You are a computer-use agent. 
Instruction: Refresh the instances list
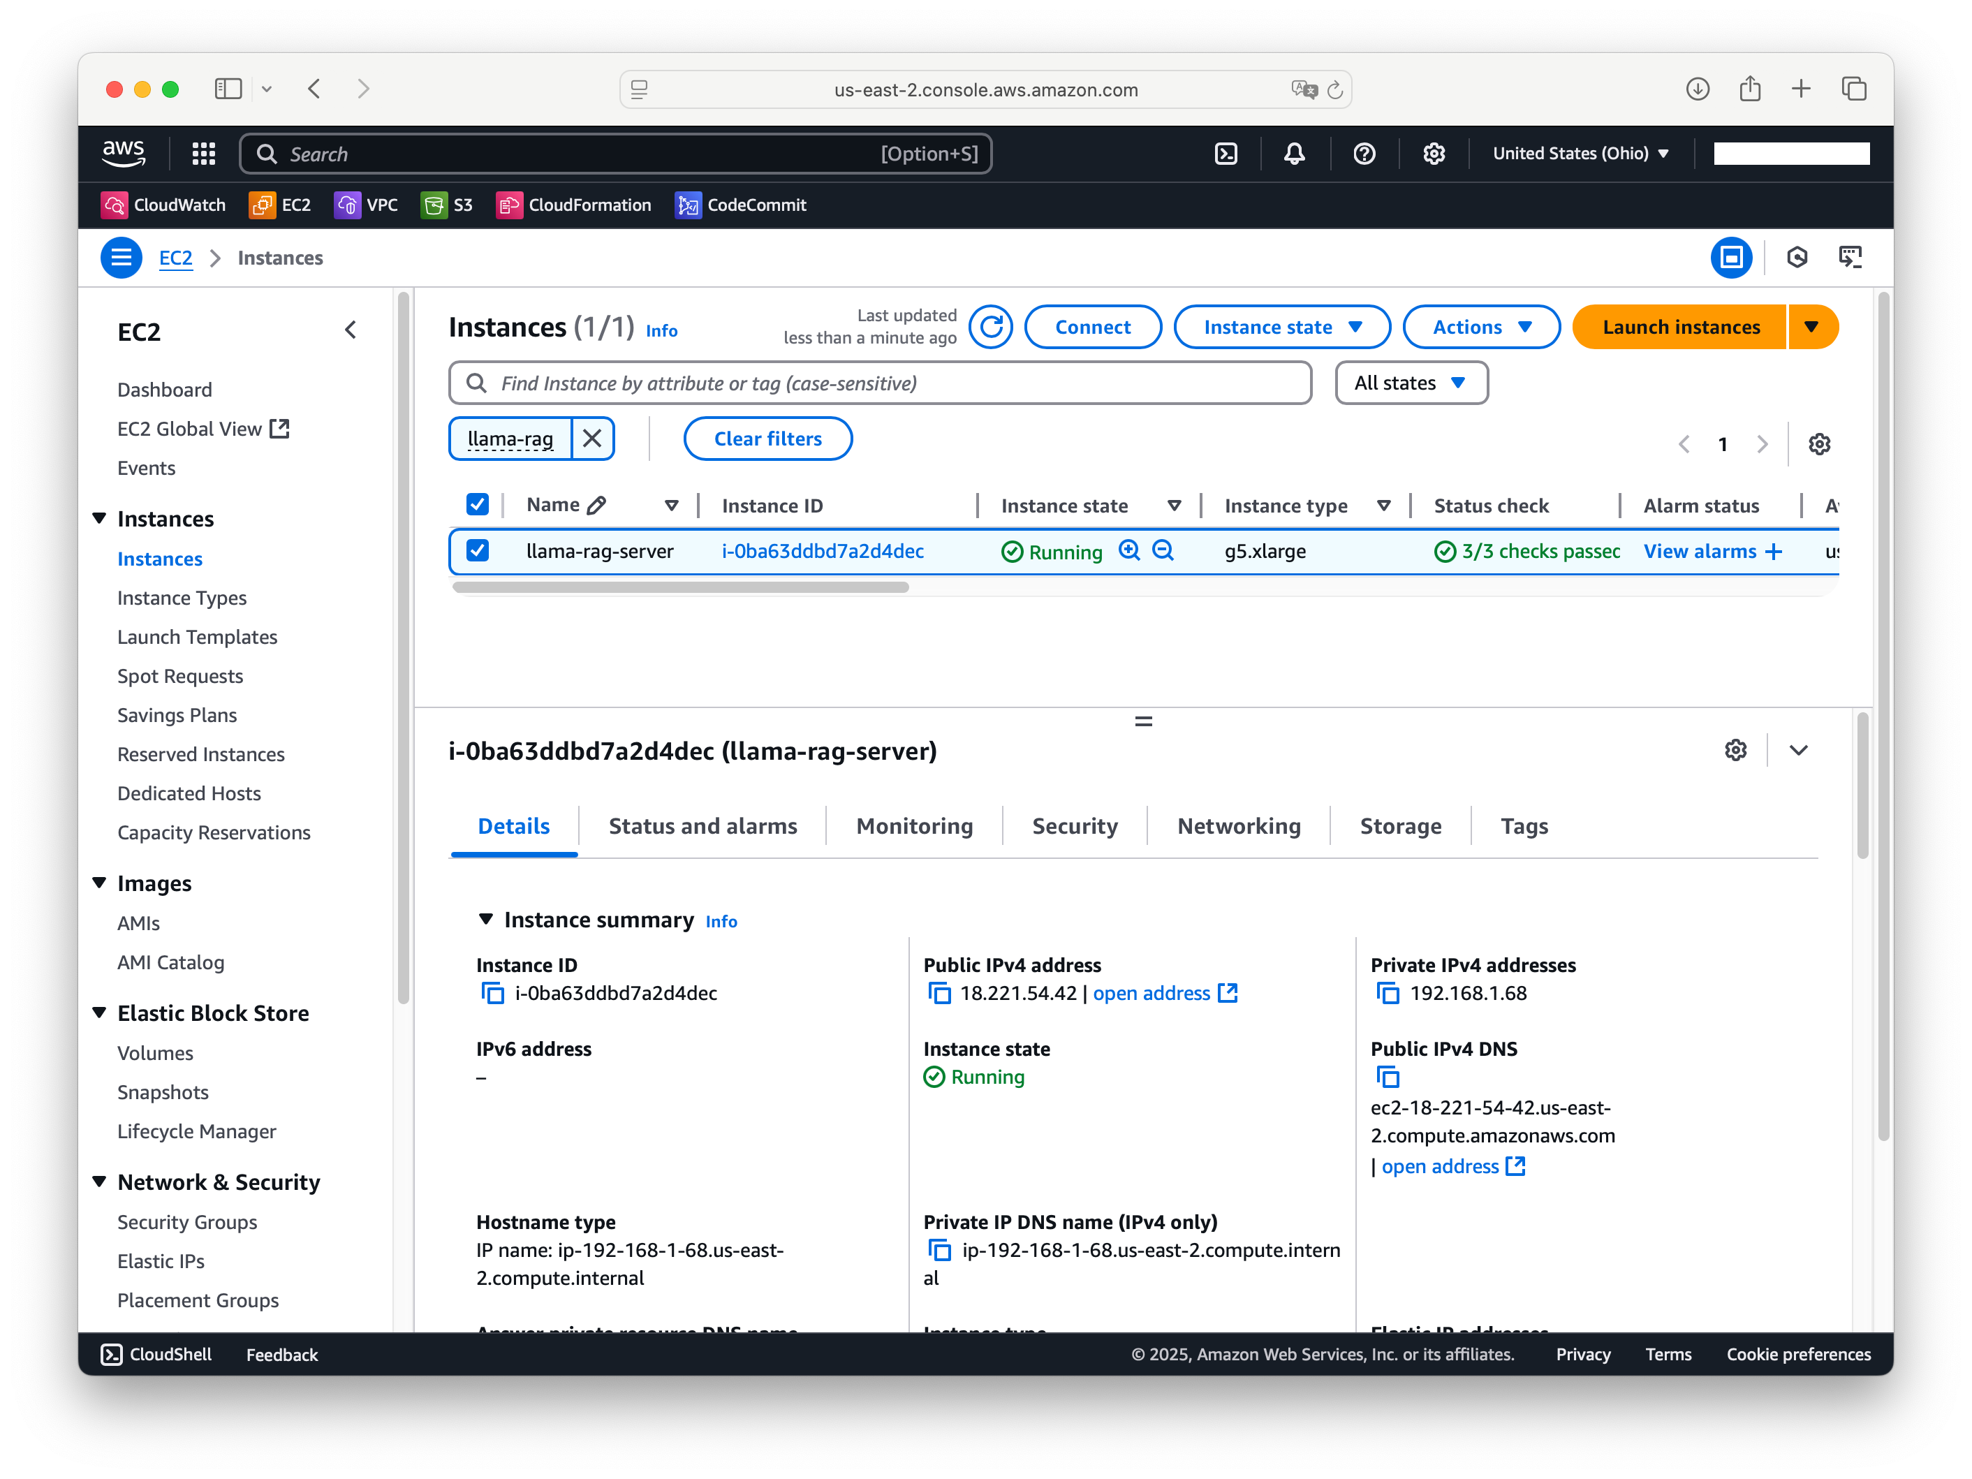coord(990,328)
